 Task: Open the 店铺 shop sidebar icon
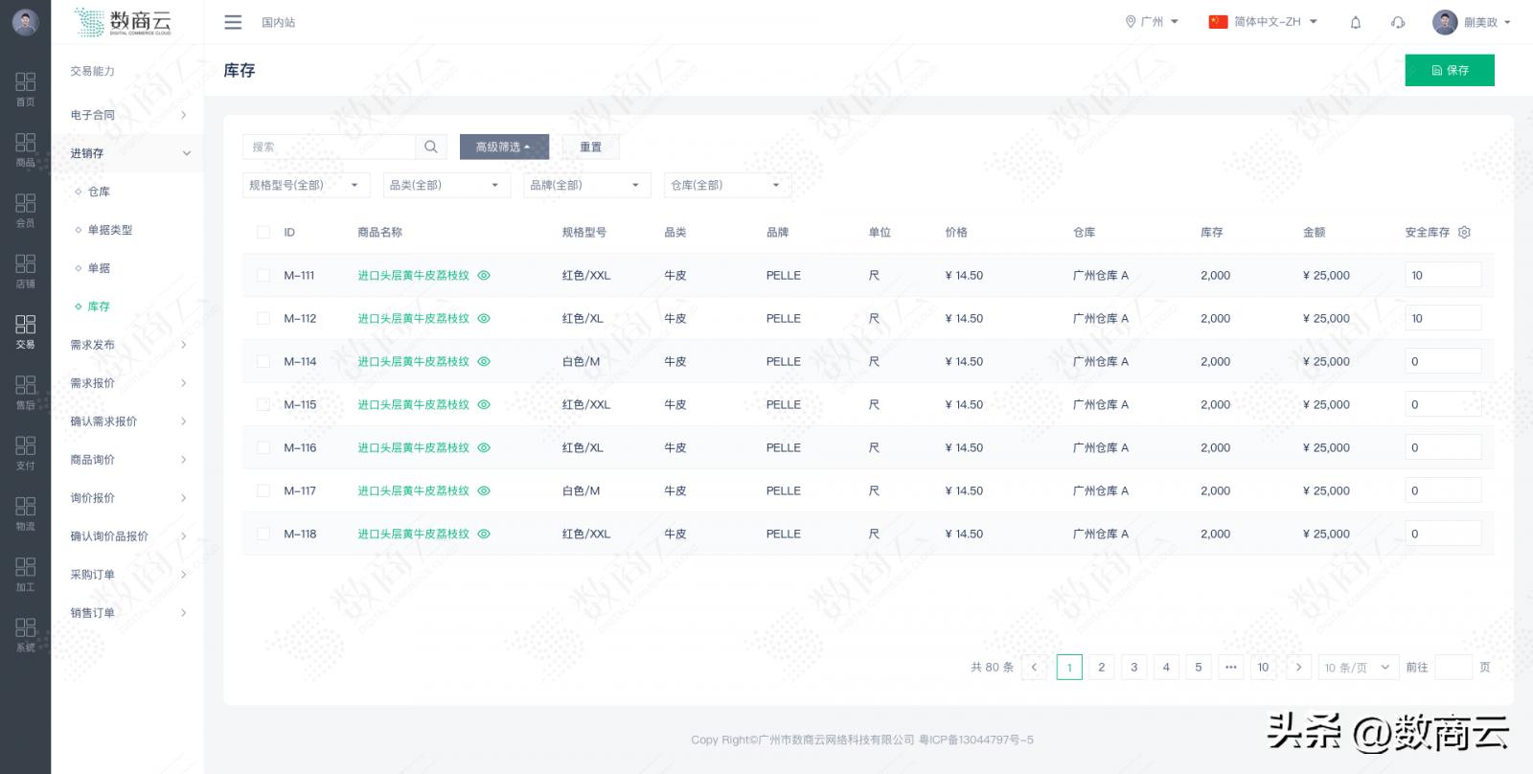[x=26, y=270]
